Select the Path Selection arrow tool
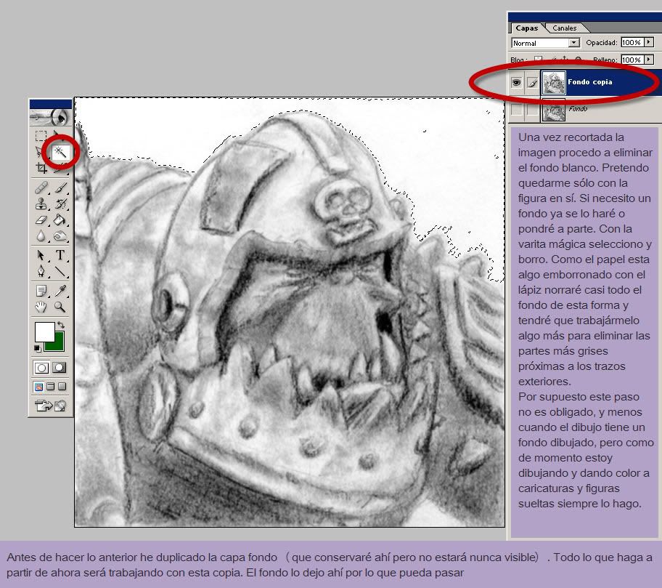Viewport: 662px width, 588px height. coord(41,255)
